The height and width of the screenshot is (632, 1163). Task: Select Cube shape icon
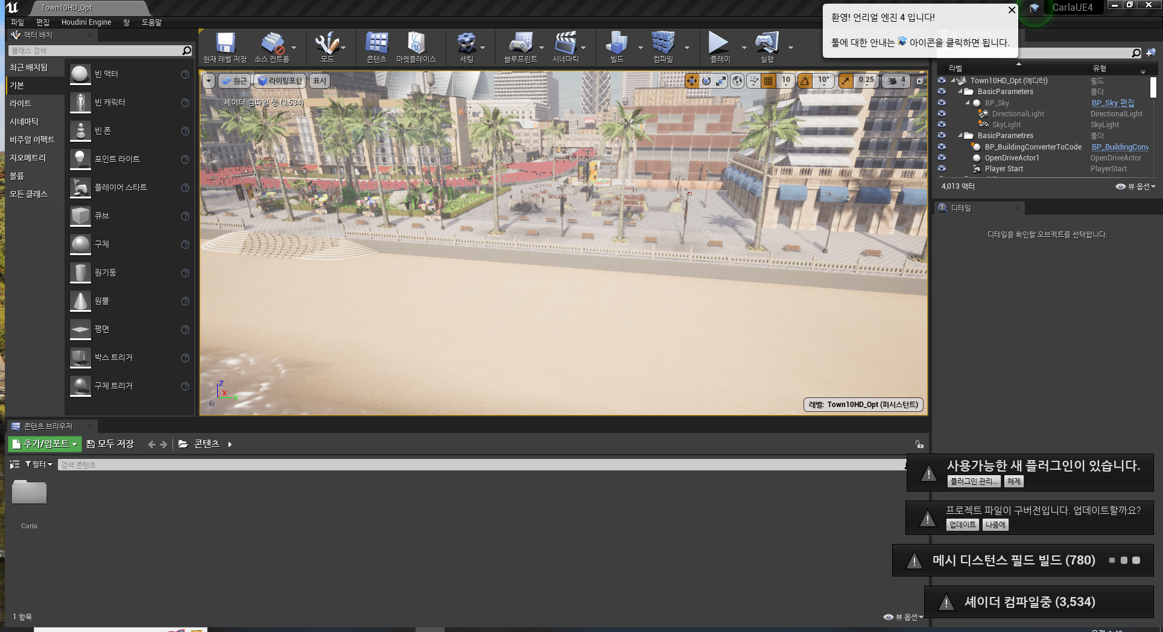(80, 216)
